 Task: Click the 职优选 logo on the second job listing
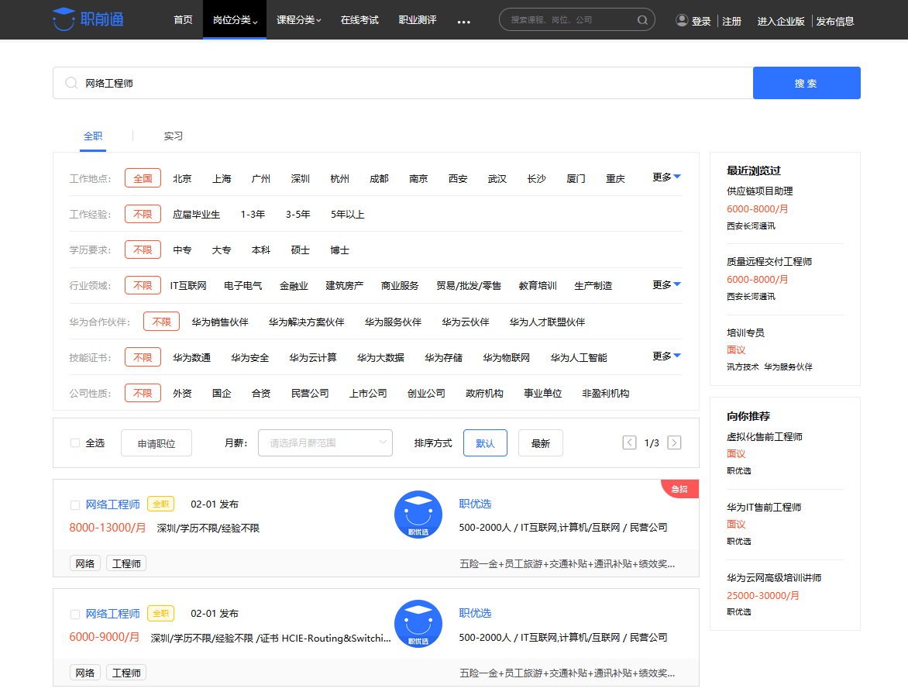(x=418, y=624)
